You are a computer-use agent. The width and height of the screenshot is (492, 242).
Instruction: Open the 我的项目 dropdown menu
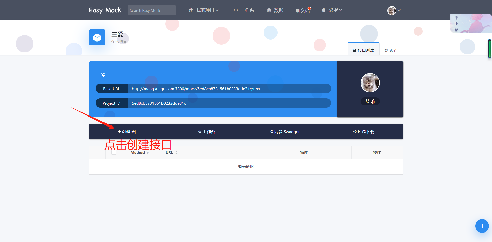[207, 10]
